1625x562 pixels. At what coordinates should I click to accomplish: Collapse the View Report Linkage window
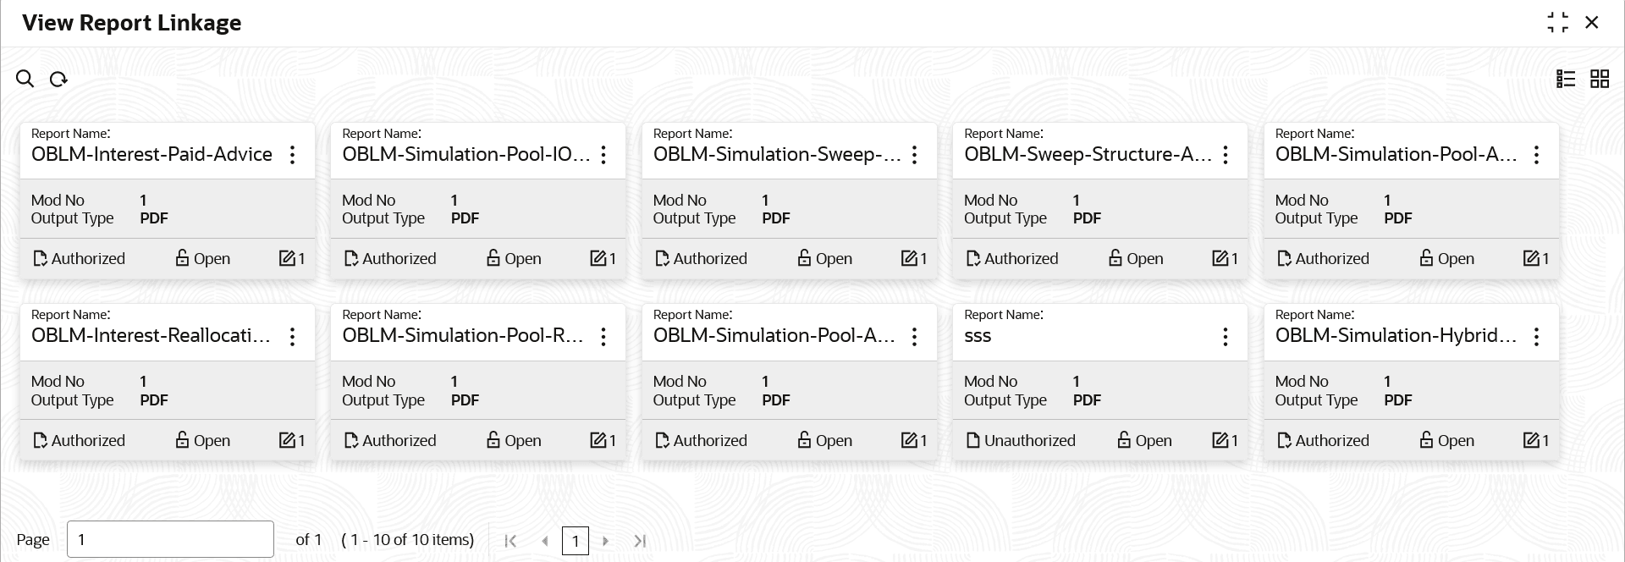point(1557,23)
